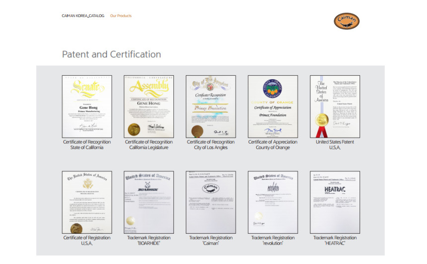Select caption 'Certificate of Registration U.S.A.'

[x=87, y=240]
